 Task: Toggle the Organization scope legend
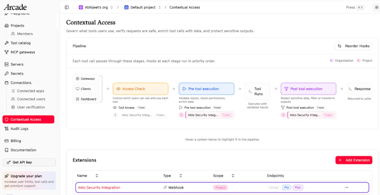coord(342,60)
